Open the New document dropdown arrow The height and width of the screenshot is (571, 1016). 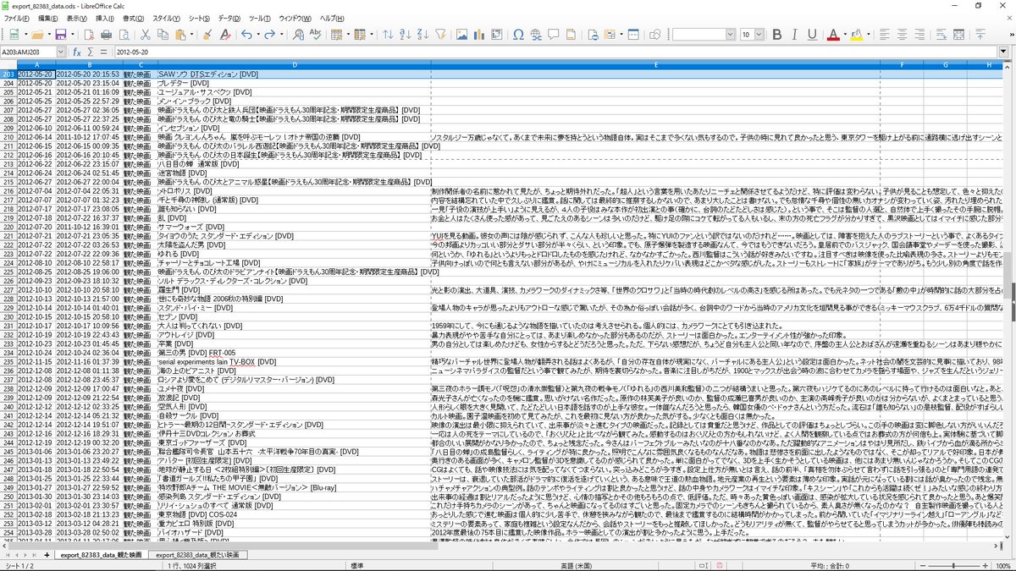tap(25, 35)
